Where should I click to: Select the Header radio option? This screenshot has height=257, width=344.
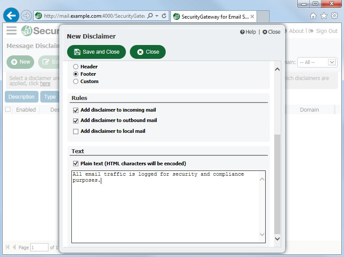tap(76, 67)
